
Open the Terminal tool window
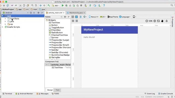click(7, 94)
